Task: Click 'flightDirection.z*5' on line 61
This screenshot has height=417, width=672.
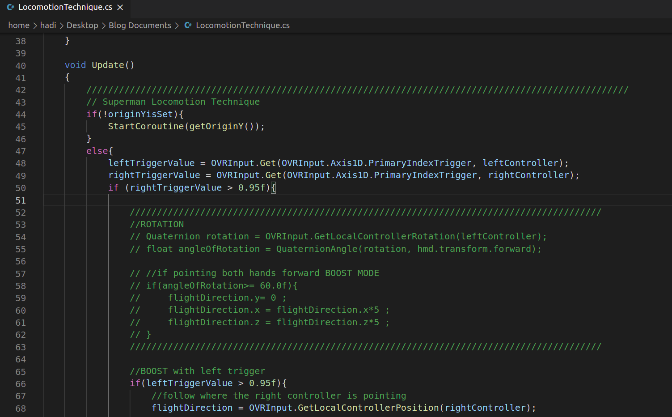Action: [x=328, y=322]
